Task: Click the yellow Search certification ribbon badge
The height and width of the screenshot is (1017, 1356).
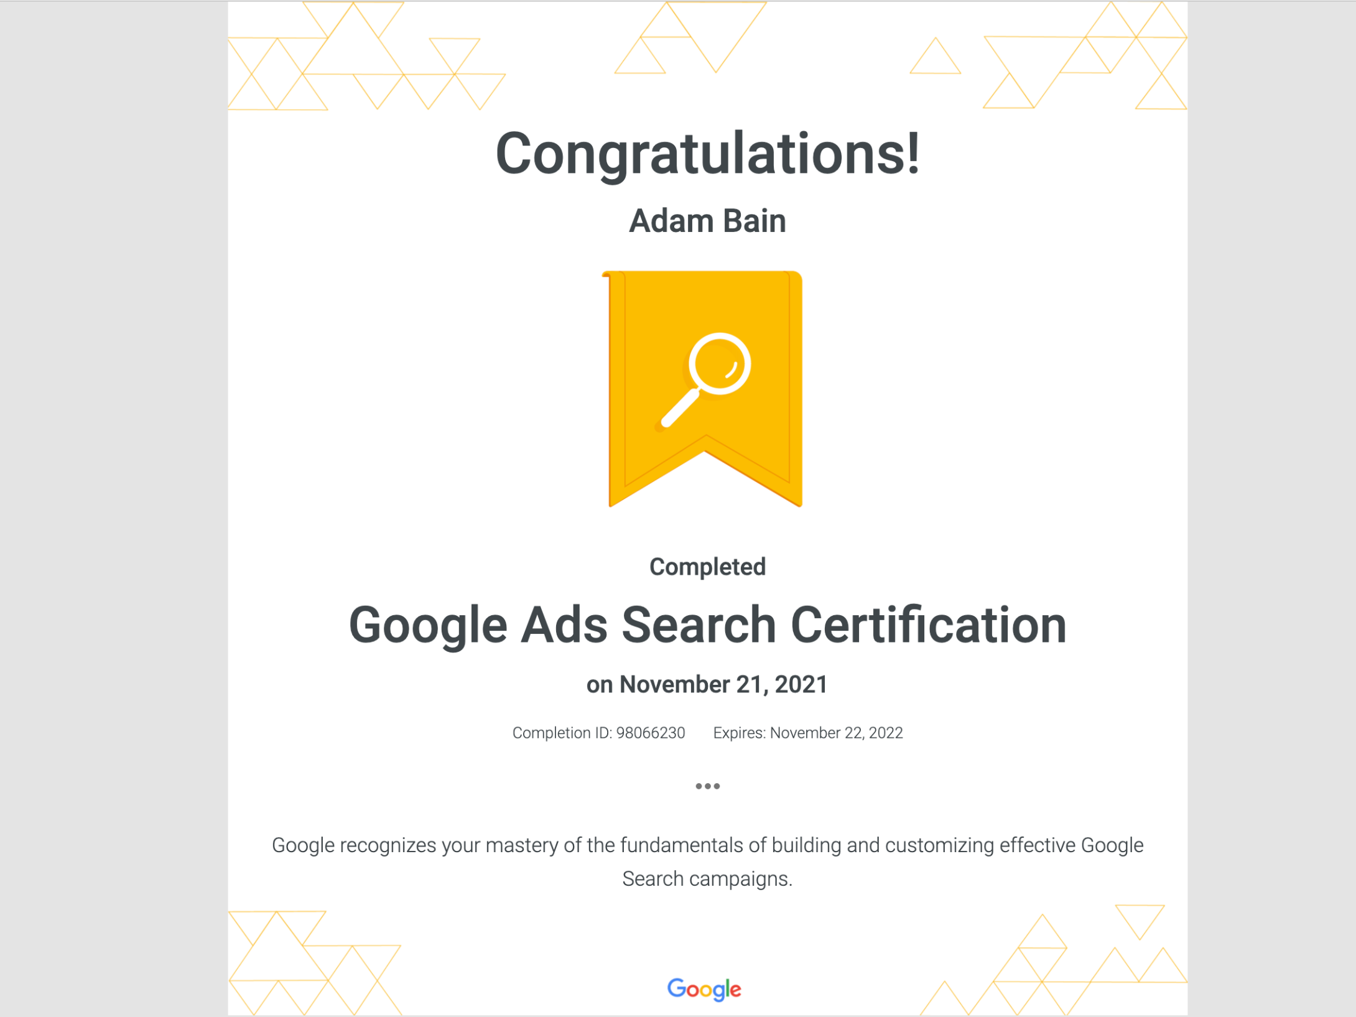Action: (x=702, y=389)
